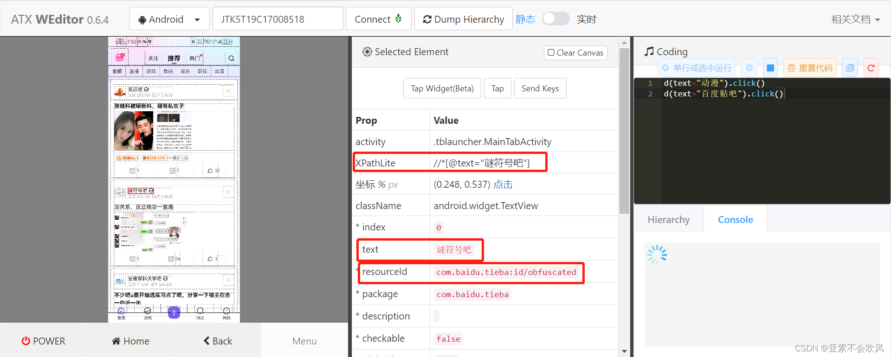Tap thumbs-up icon showing 32 likes
891x357 pixels.
210,171
